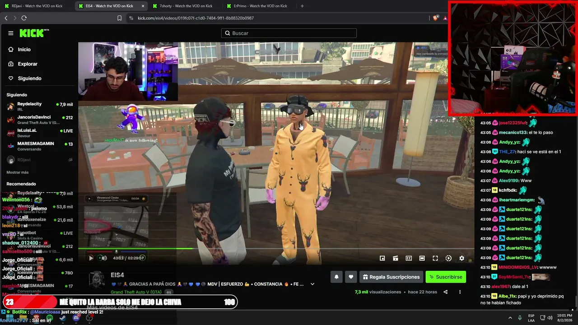Click chat user mecanico133's name
Screen dimensions: 578x325
513,132
